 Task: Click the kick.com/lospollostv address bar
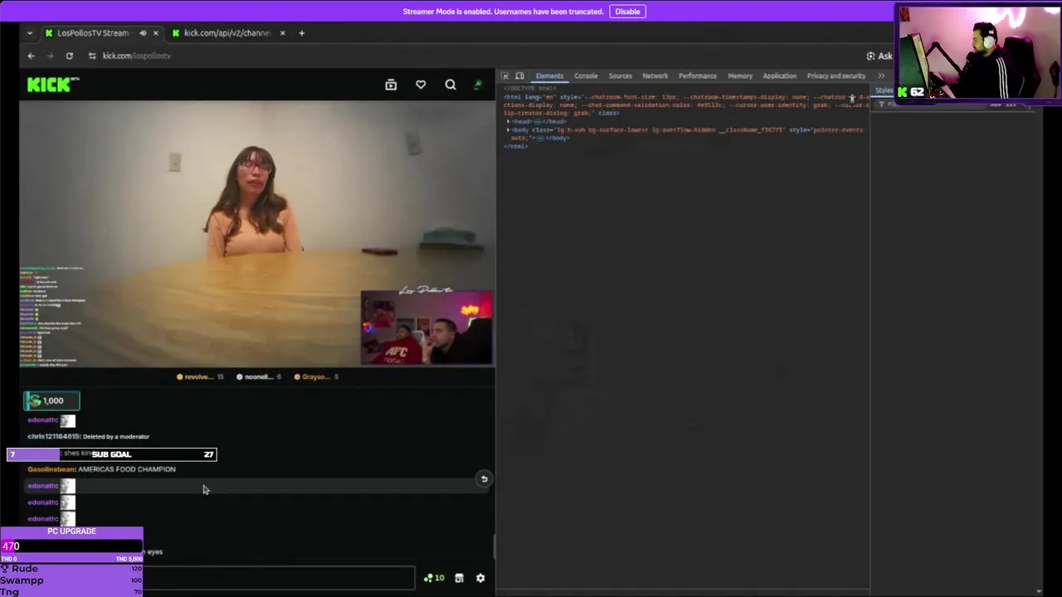click(x=137, y=56)
